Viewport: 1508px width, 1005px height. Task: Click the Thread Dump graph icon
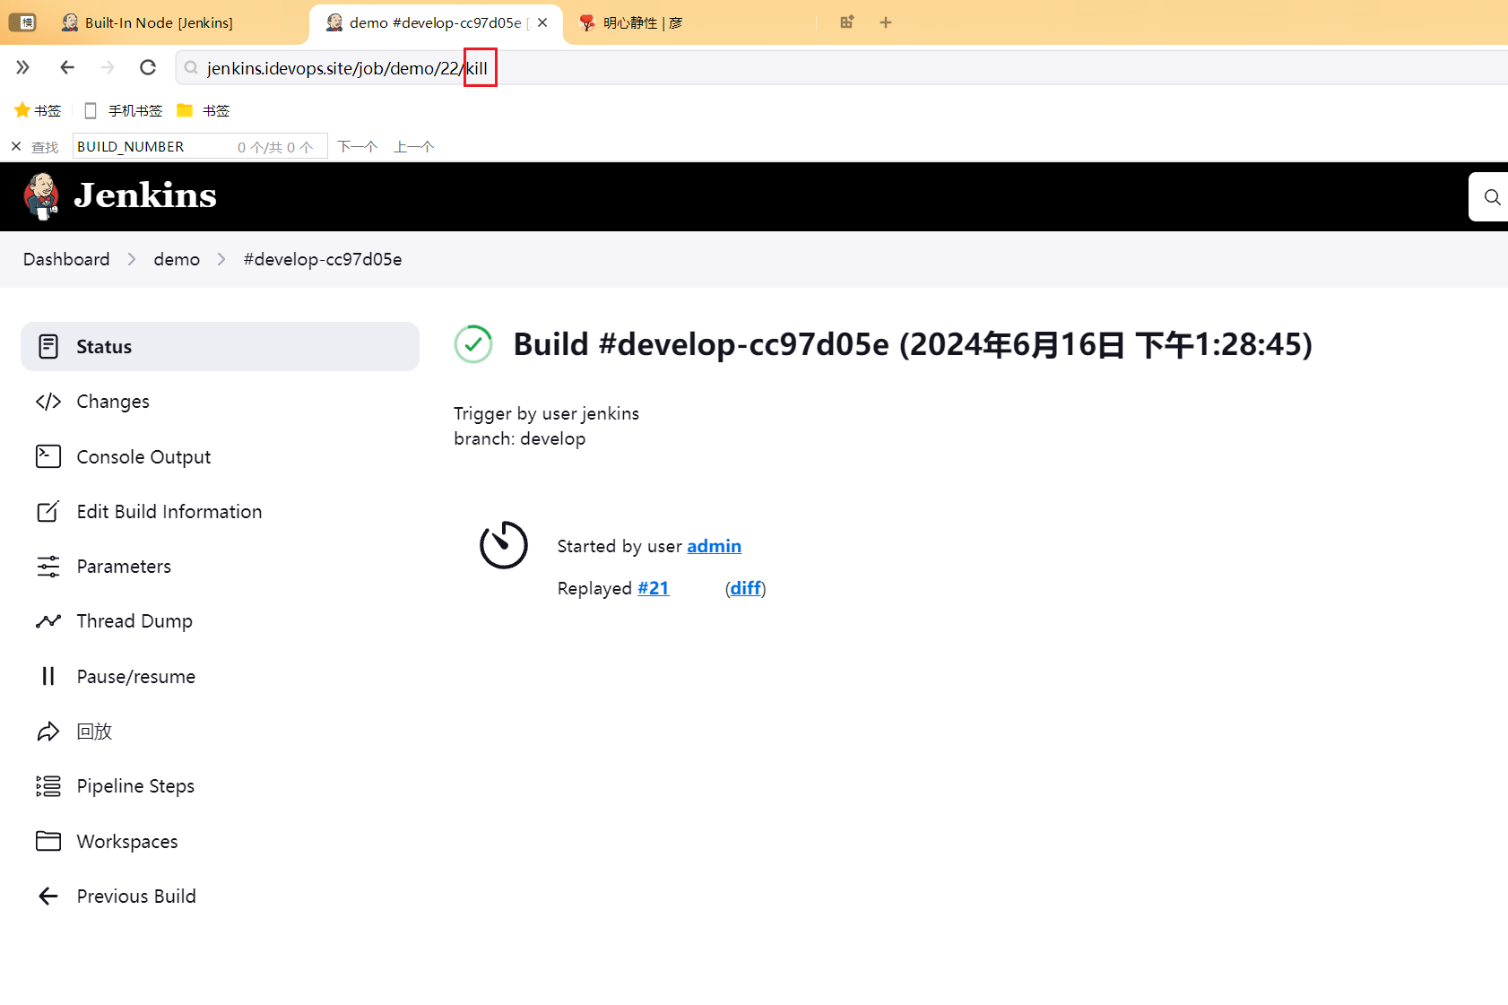pyautogui.click(x=48, y=621)
